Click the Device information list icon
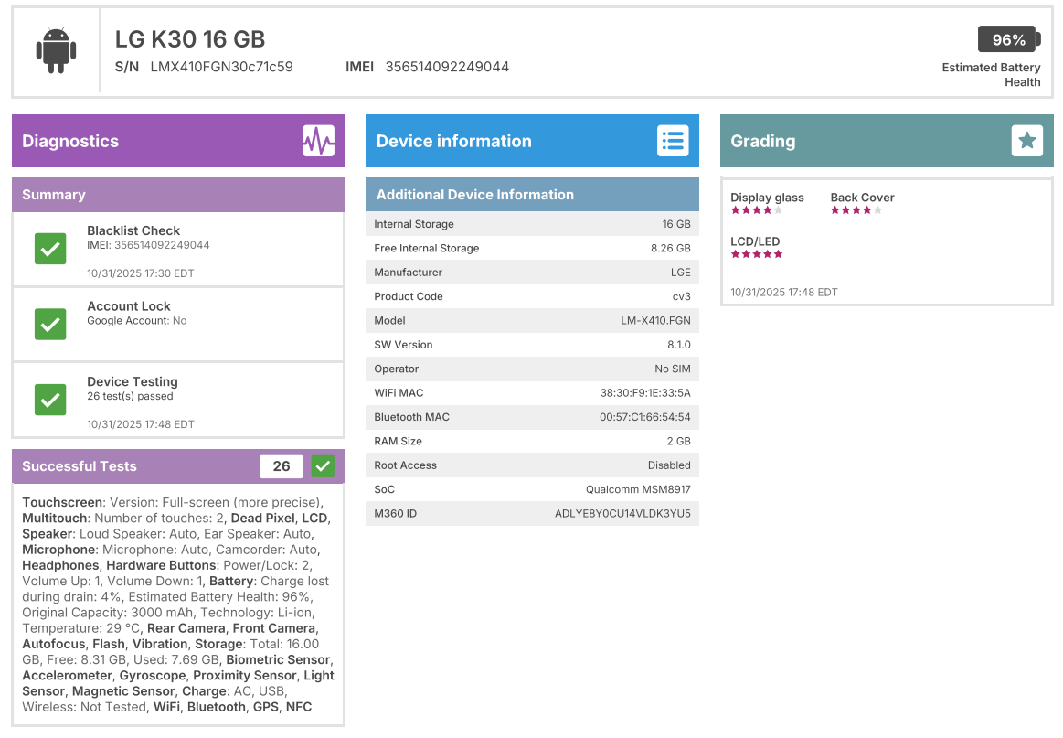The image size is (1063, 738). 673,141
